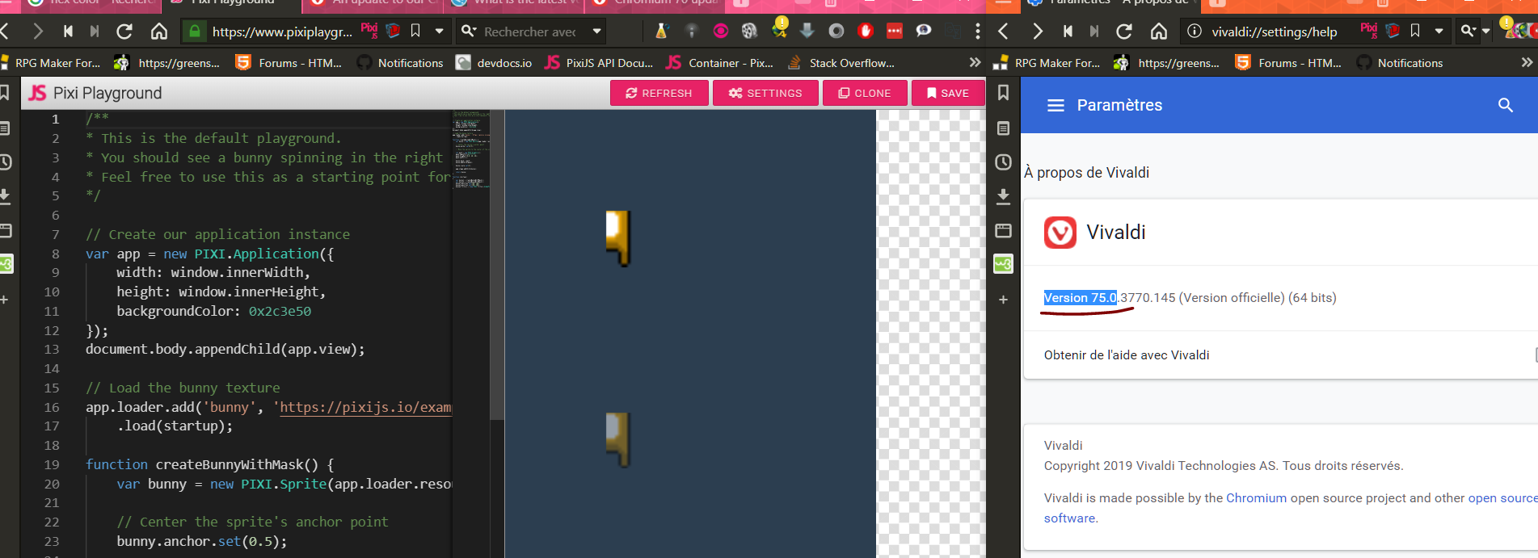Viewport: 1538px width, 558px height.
Task: Click the flask extension icon
Action: pos(661,31)
